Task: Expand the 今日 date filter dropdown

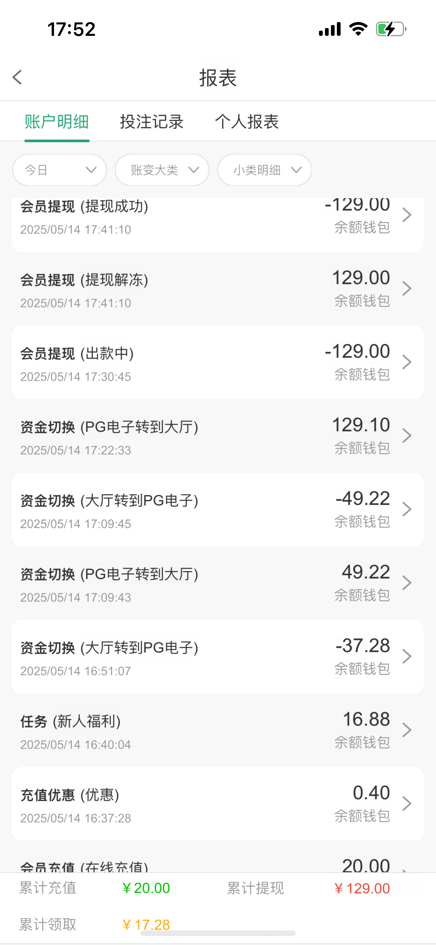Action: (x=60, y=170)
